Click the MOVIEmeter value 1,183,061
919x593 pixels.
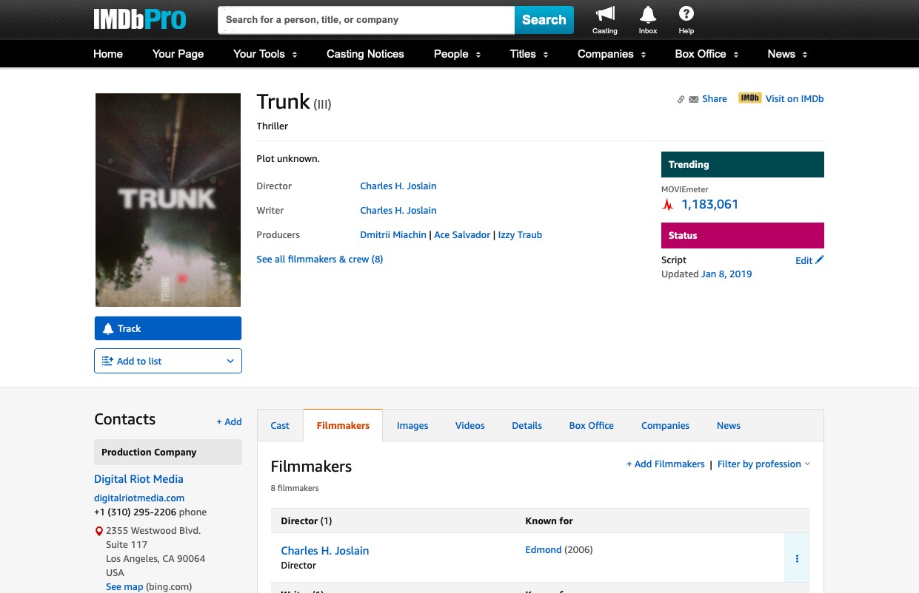pos(710,205)
